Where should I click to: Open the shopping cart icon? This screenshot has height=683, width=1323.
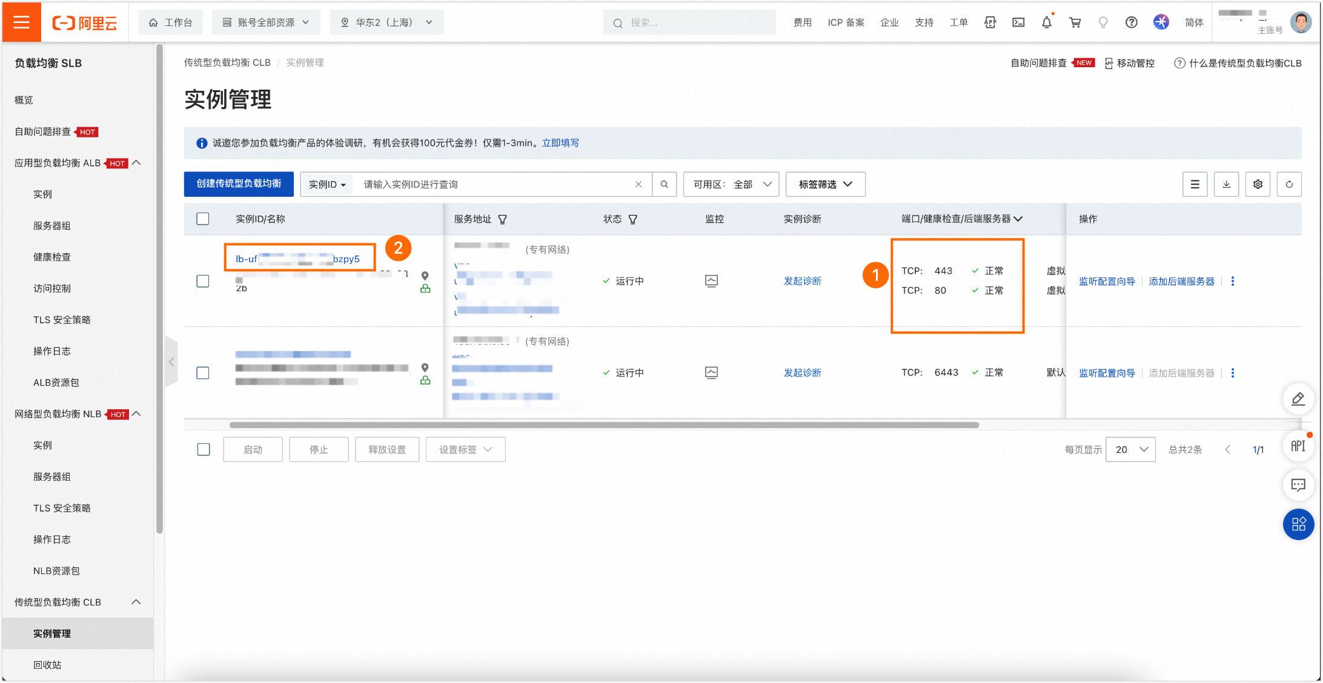click(1075, 22)
